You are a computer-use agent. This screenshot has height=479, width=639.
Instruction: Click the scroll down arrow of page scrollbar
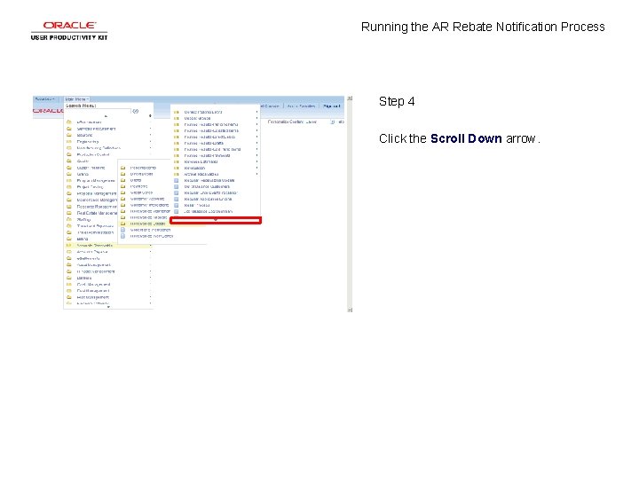(x=350, y=310)
